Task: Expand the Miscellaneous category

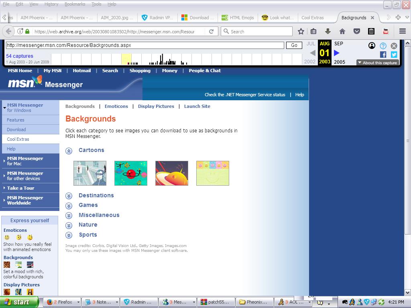Action: [69, 215]
